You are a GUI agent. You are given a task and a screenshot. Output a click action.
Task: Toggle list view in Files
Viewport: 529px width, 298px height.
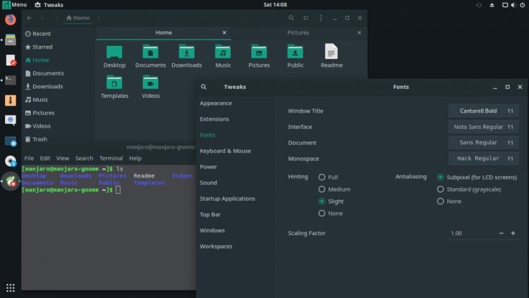(306, 18)
